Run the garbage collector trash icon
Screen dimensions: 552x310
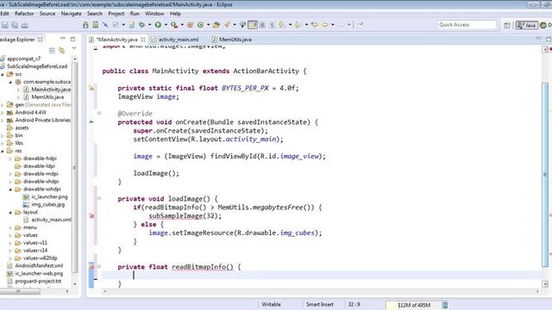click(445, 305)
